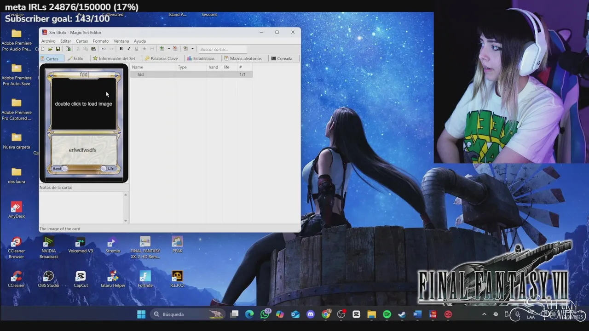Click the rotate card icon
The height and width of the screenshot is (331, 589).
tap(186, 49)
